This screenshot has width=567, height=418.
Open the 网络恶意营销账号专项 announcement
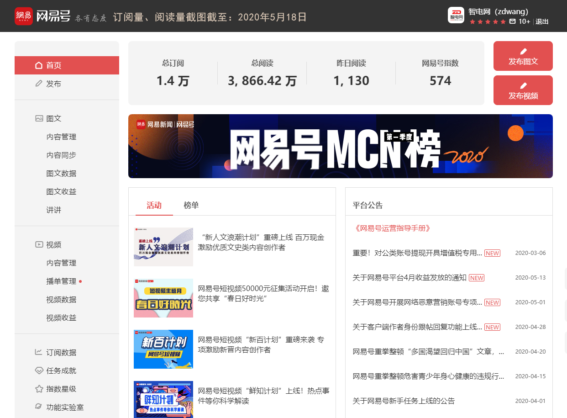(418, 302)
